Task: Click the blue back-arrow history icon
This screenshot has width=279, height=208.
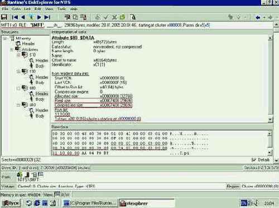Action: point(258,17)
